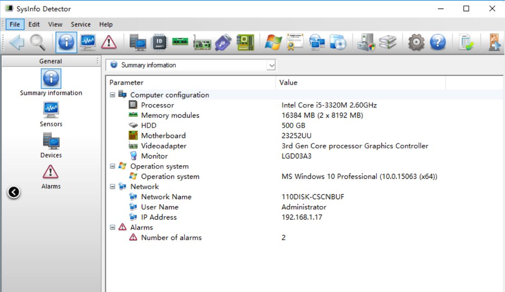Open the Edit menu
The image size is (505, 292).
pos(34,24)
